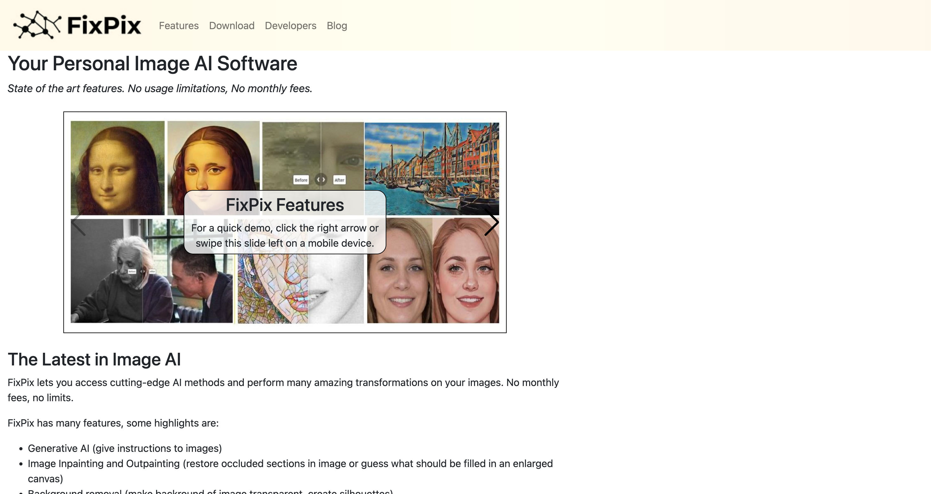Click the 'For a quick demo' caption text
The image size is (931, 494).
click(285, 236)
